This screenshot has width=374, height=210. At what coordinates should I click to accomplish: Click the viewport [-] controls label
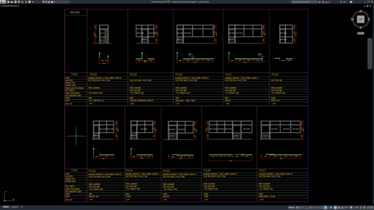(1, 6)
